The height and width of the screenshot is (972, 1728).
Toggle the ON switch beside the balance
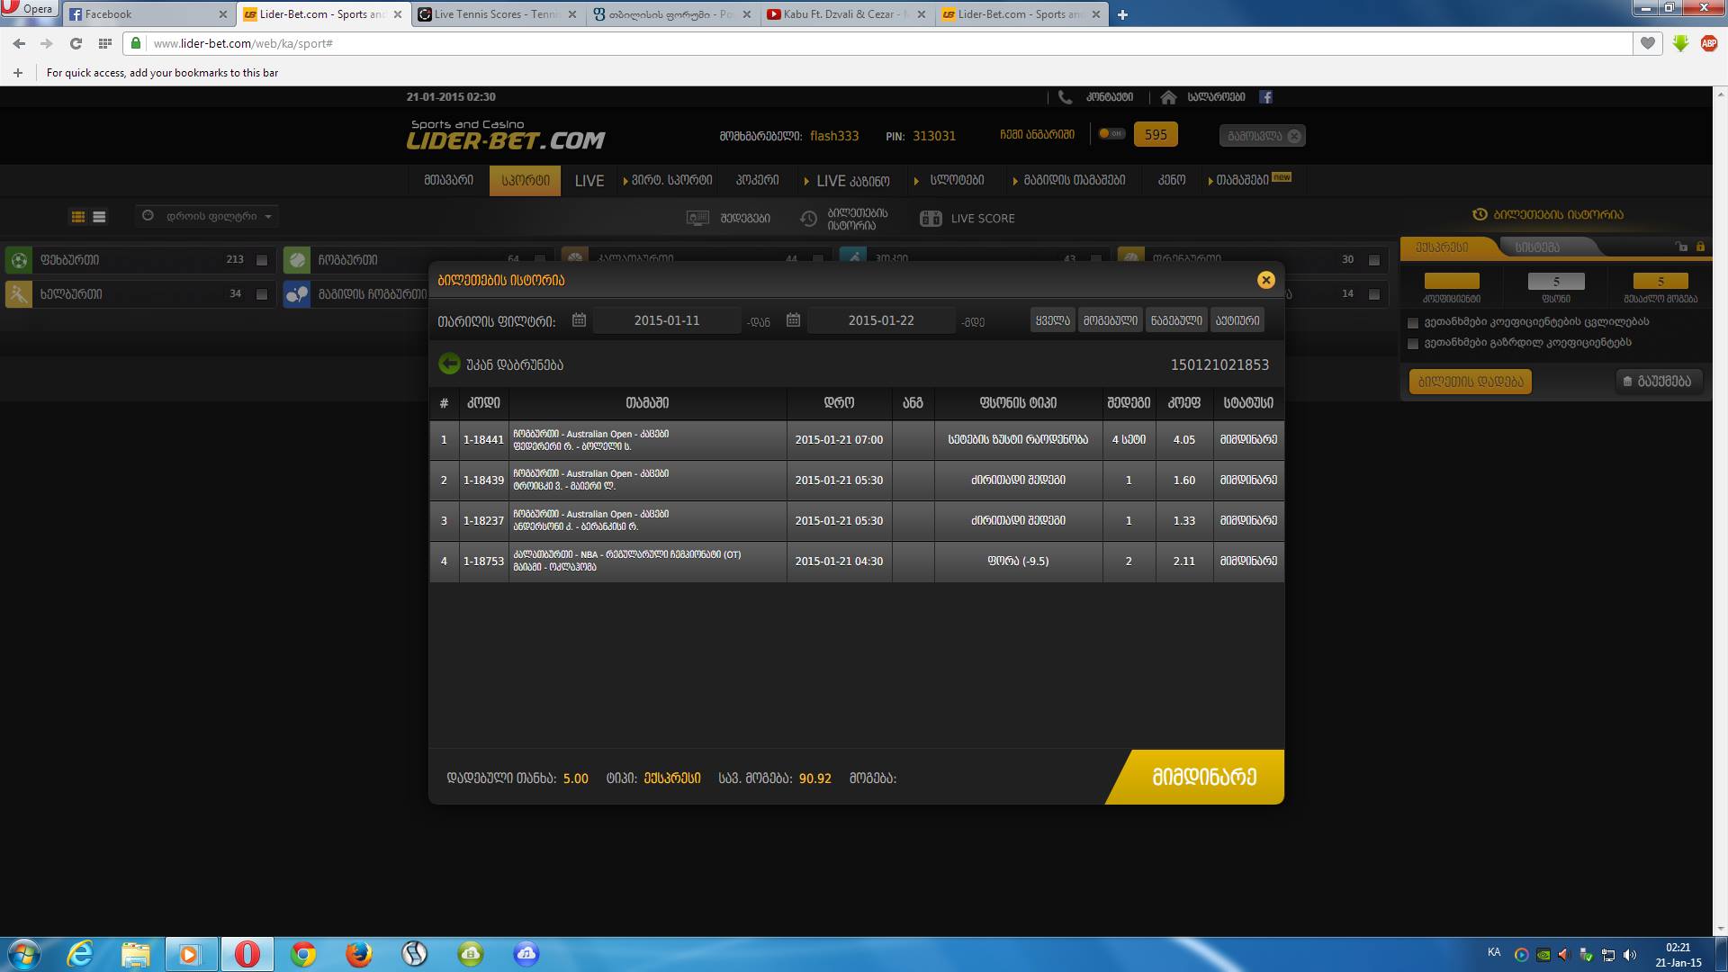1111,134
